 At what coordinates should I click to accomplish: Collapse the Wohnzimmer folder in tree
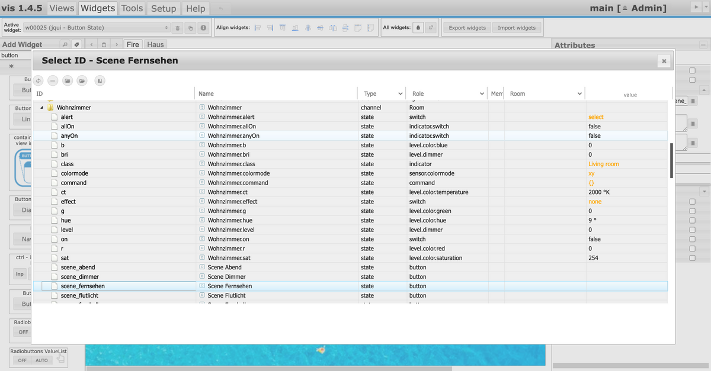[42, 108]
